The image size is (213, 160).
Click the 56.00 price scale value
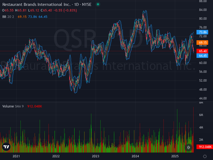click(203, 72)
